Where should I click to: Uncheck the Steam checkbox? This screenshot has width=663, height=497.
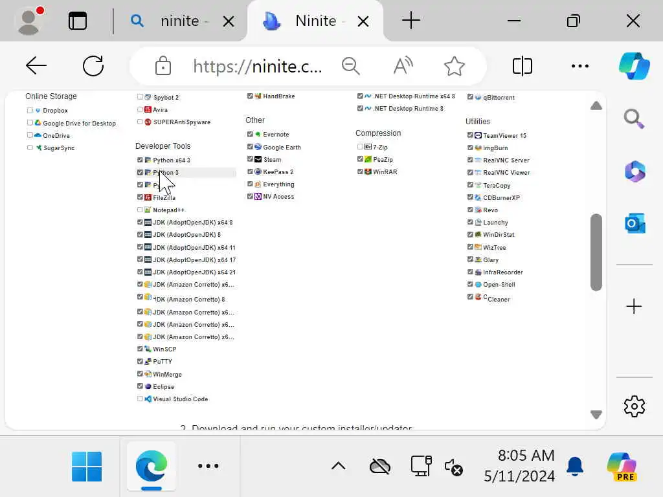pos(251,159)
